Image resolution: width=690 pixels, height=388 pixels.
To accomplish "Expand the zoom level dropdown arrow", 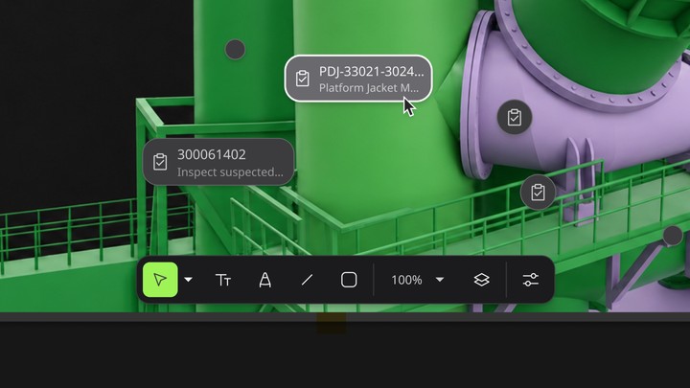I will [x=440, y=280].
